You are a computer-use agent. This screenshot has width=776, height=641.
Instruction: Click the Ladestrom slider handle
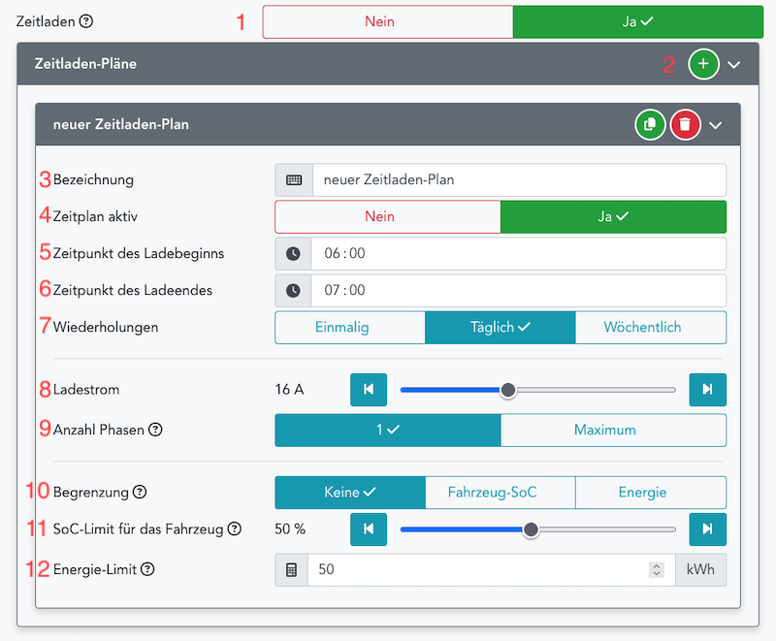pos(507,390)
